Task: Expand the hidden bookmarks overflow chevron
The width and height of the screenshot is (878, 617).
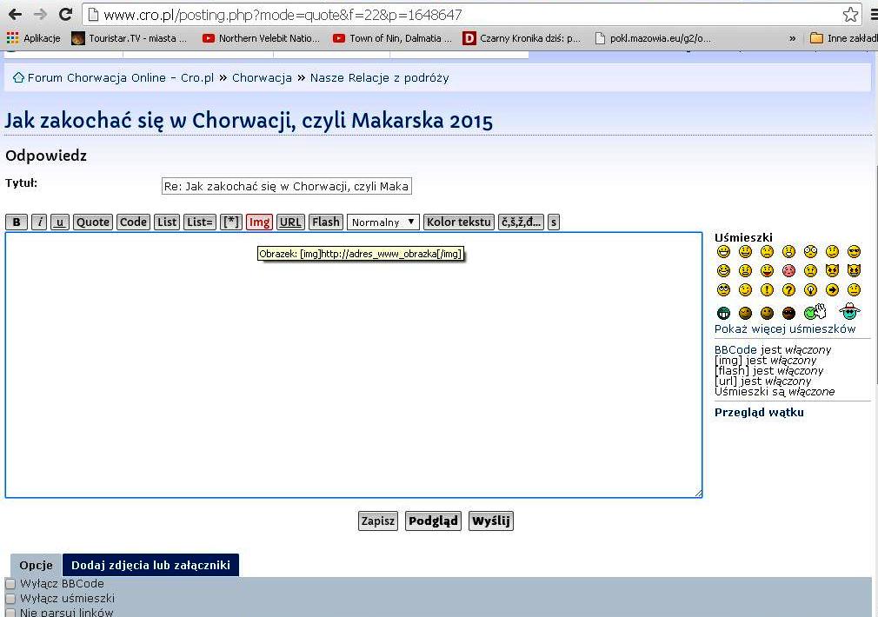Action: [x=792, y=38]
